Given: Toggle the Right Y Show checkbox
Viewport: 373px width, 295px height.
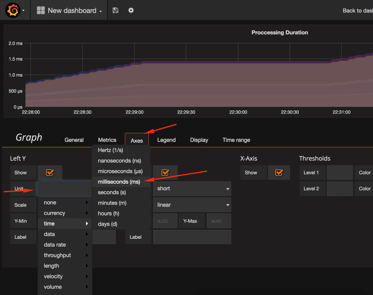Looking at the screenshot, I should (x=165, y=172).
